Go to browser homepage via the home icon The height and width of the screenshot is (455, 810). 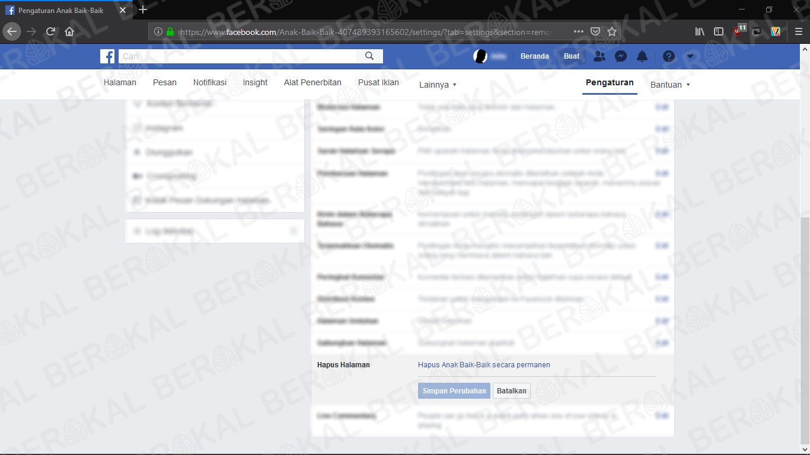coord(69,31)
